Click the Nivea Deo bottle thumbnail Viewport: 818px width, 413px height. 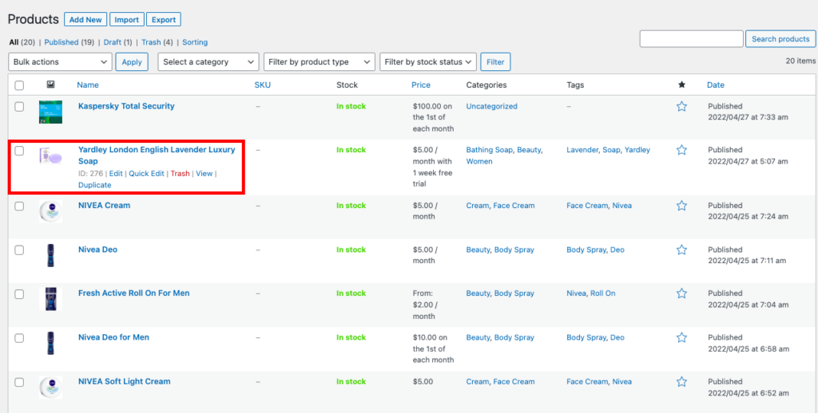(x=50, y=256)
